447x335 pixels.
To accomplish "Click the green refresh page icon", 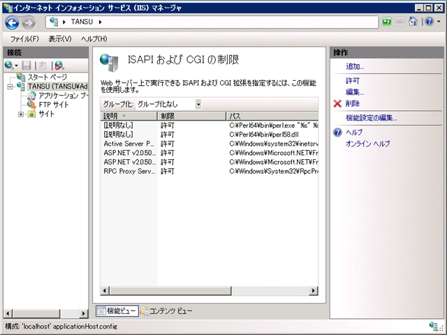I will 387,22.
